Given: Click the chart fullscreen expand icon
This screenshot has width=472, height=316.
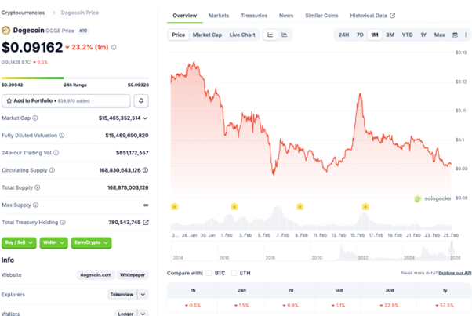Looking at the screenshot, I should (x=465, y=35).
